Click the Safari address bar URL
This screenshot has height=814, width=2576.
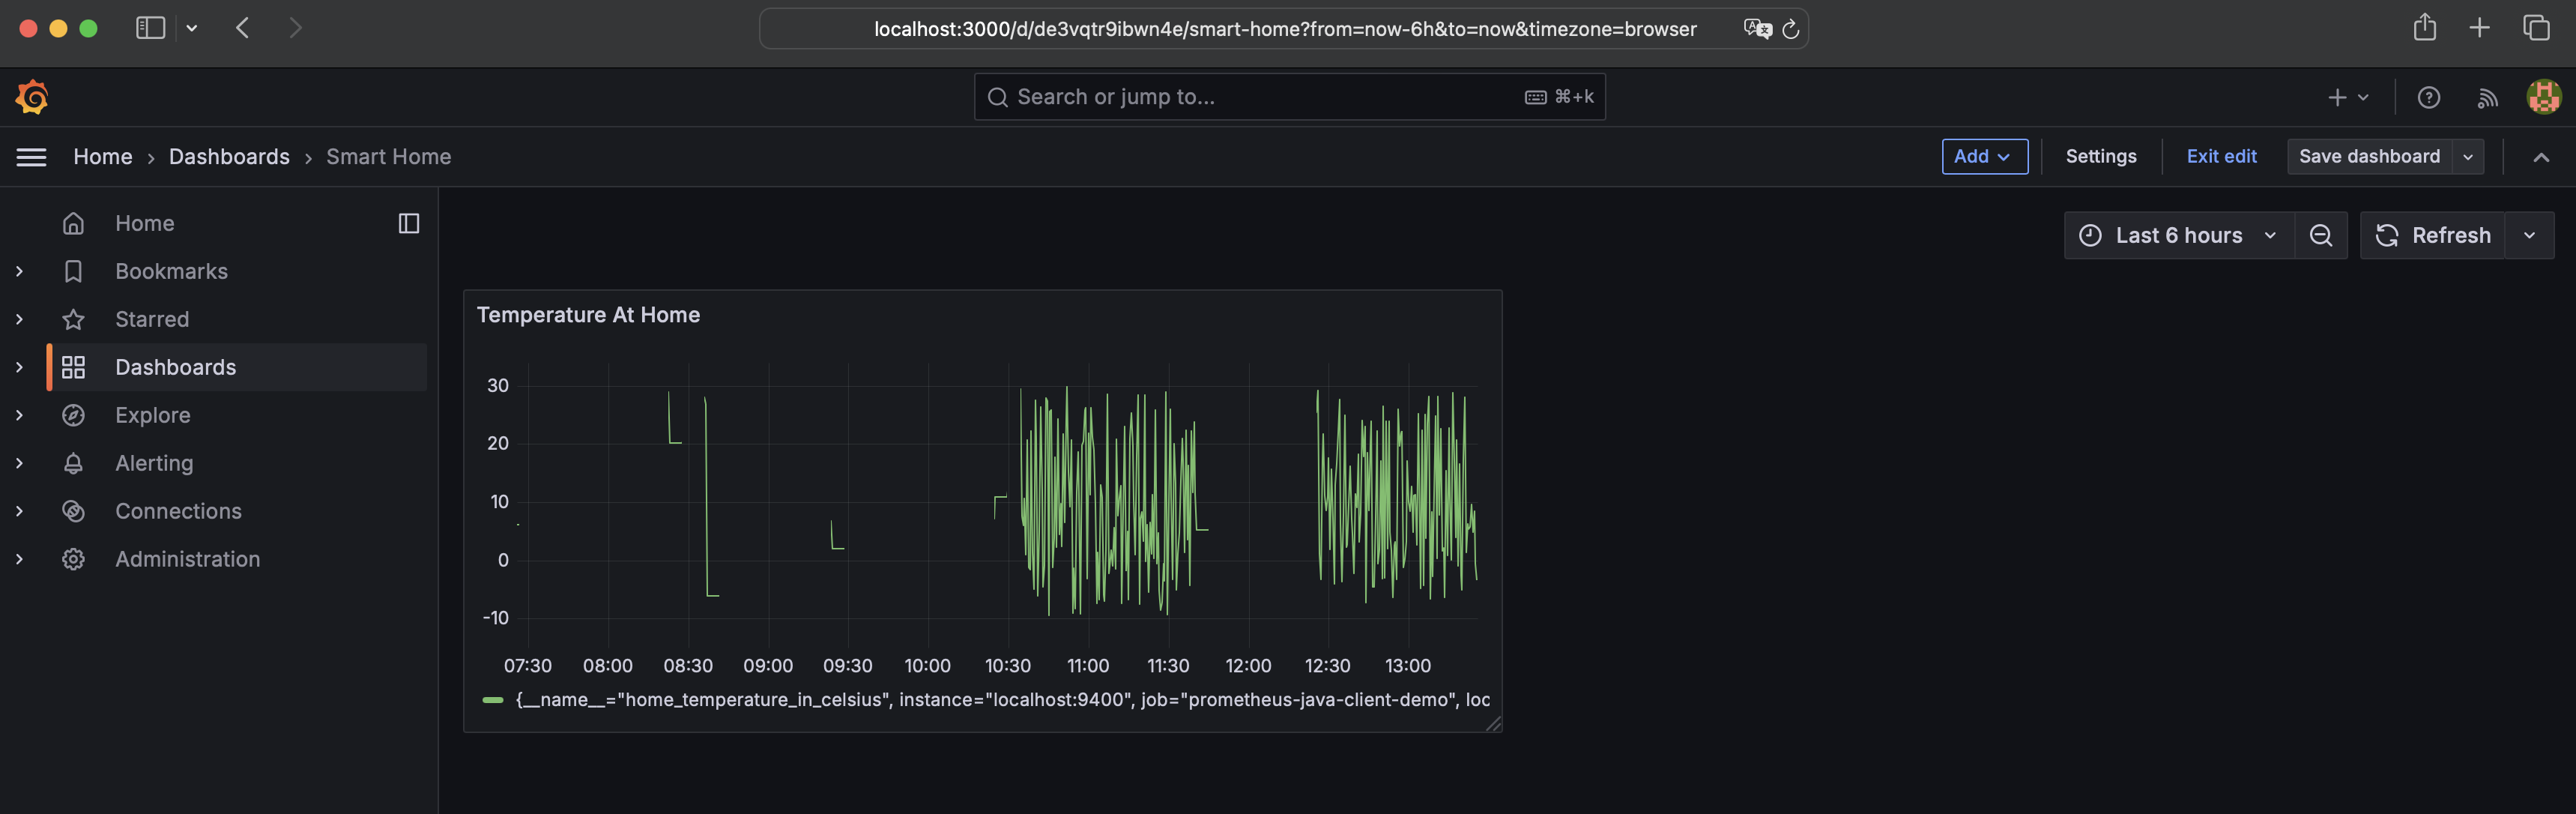1284,29
